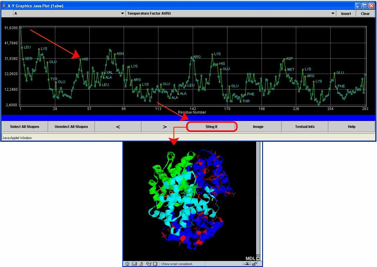Click the vertical scrollbar grip of the structure viewer
377x267 pixels.
258,195
